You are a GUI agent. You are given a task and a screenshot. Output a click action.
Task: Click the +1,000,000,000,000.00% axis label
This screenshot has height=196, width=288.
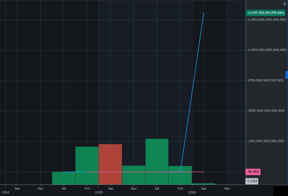tap(267, 50)
